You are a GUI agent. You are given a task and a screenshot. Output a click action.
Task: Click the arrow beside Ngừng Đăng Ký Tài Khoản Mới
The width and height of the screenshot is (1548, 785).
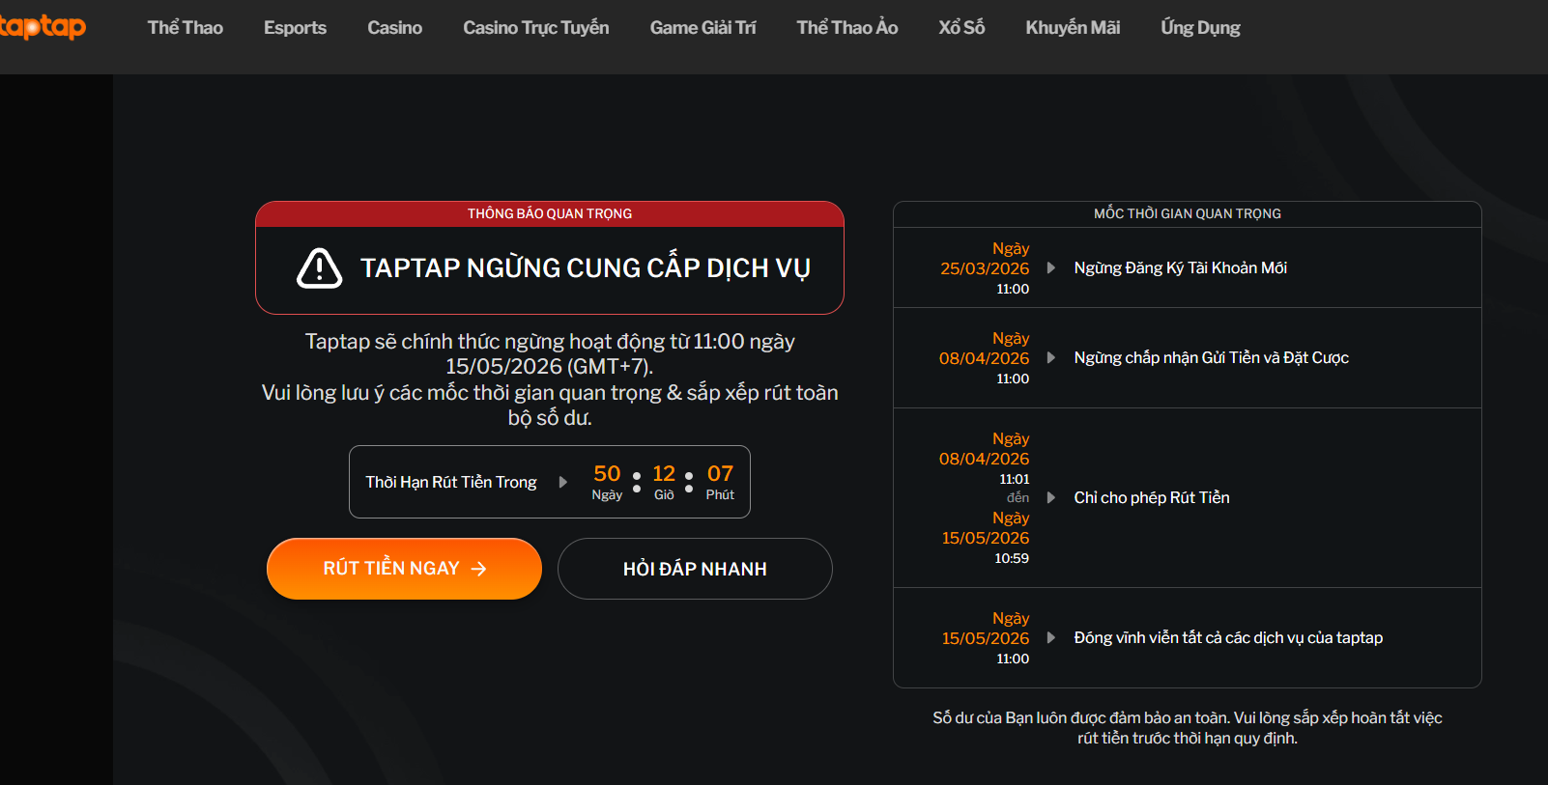tap(1051, 267)
